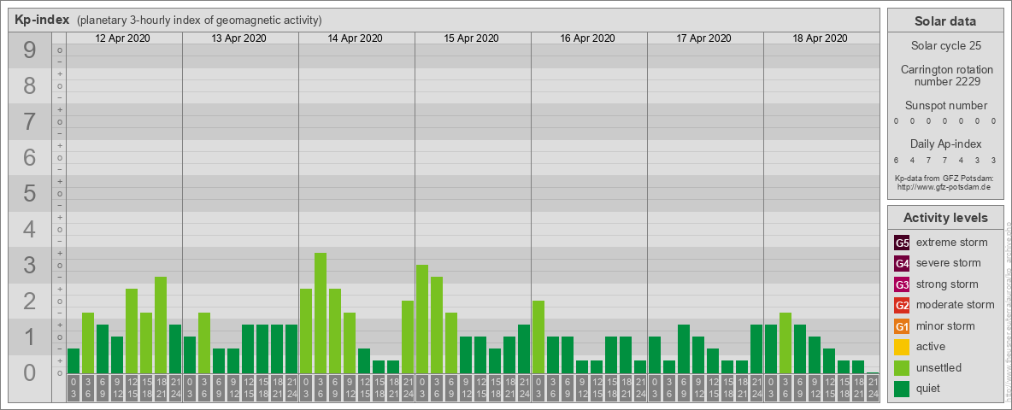Viewport: 1012px width, 410px height.
Task: Select the light green unsettled swatch
Action: (902, 367)
